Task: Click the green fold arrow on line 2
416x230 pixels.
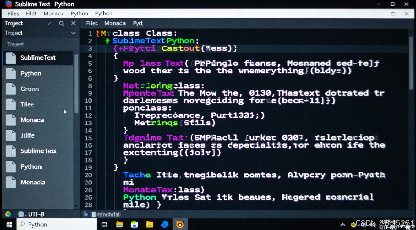Action: [107, 41]
